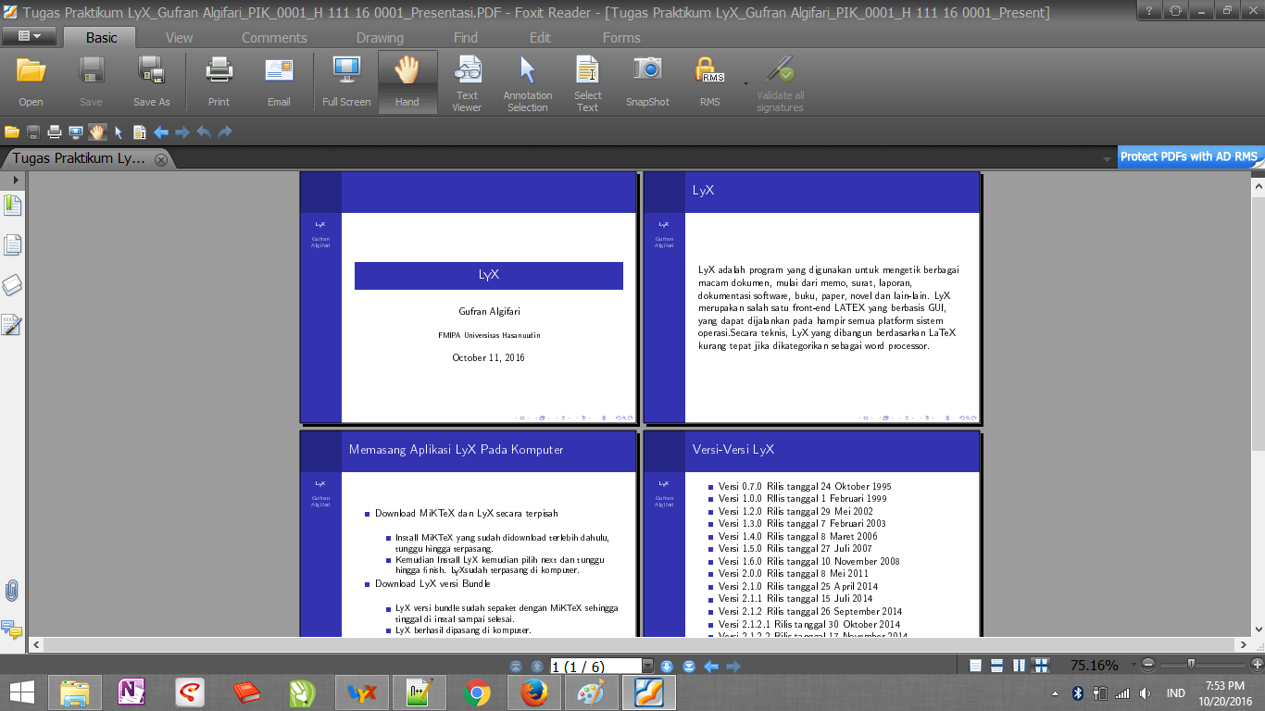Click the RMS lock icon
The image size is (1265, 711).
click(x=709, y=70)
